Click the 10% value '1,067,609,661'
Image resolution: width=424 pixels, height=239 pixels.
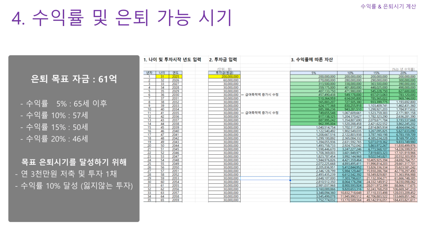point(350,113)
